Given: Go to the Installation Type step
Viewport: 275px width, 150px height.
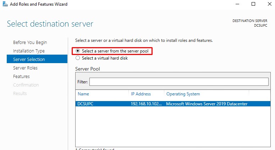Looking at the screenshot, I should click(x=29, y=51).
